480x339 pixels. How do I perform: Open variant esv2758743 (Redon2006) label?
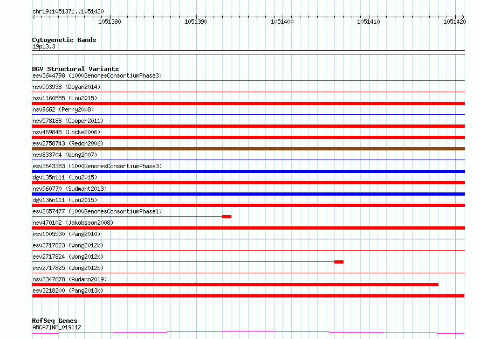[68, 143]
